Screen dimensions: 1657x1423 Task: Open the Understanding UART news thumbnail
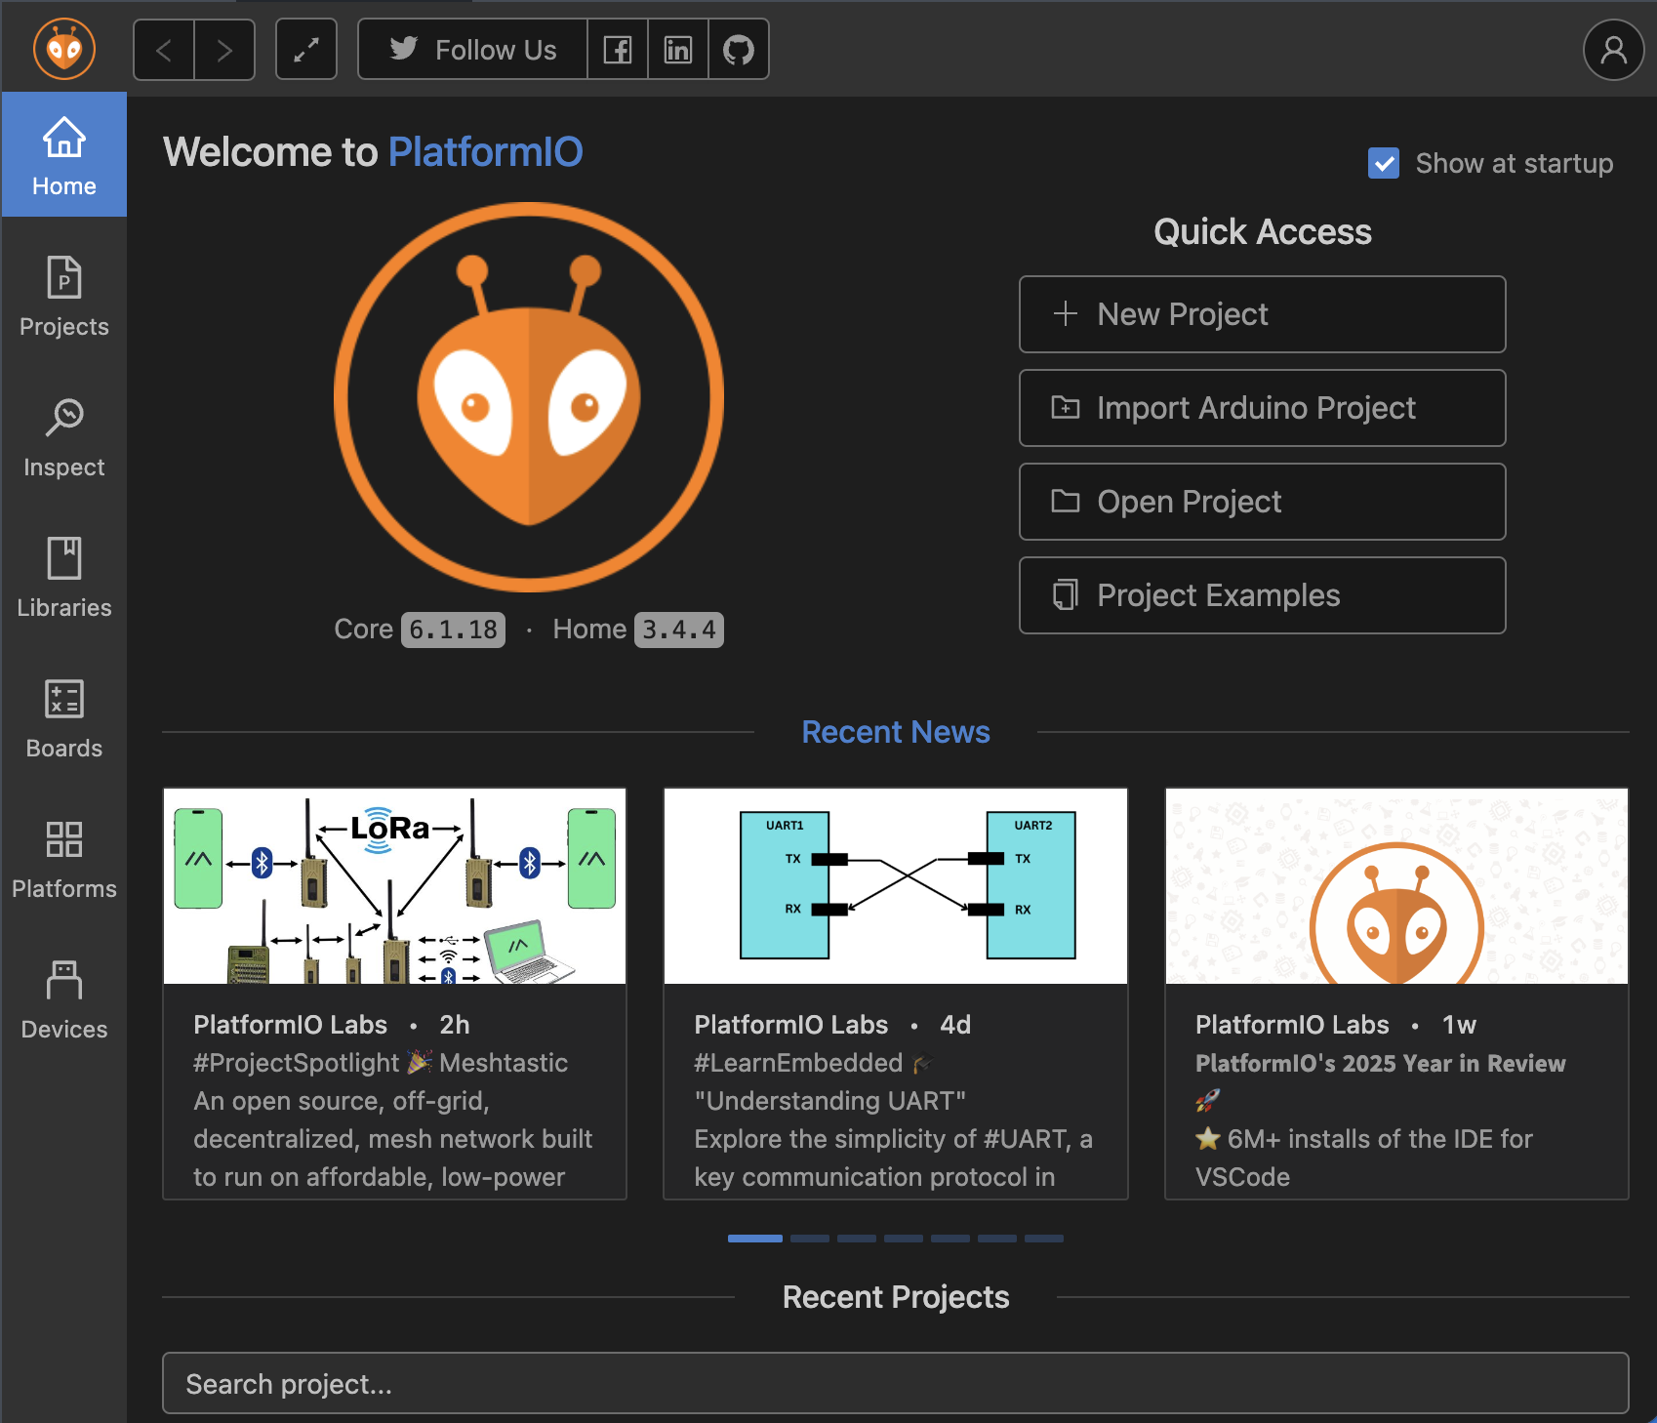(895, 886)
